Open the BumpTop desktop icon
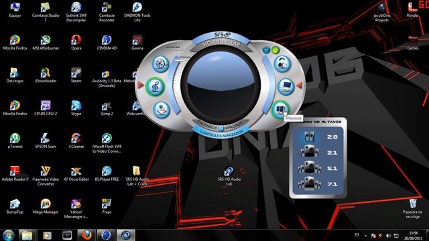429x241 pixels. point(15,207)
